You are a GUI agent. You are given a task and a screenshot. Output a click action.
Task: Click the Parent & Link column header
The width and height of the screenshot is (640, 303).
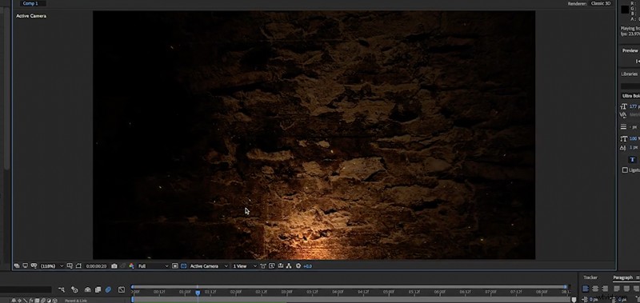(x=76, y=301)
